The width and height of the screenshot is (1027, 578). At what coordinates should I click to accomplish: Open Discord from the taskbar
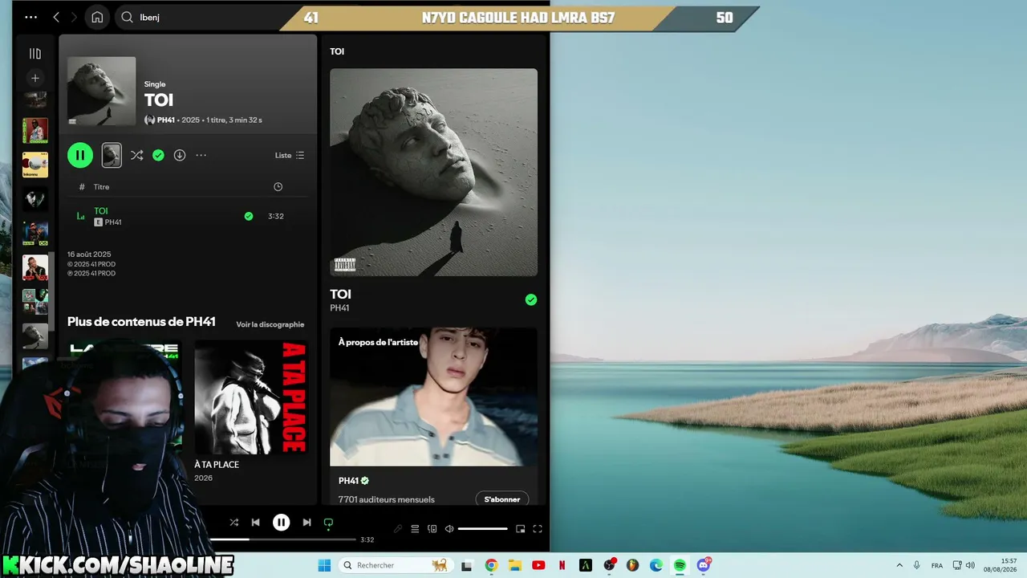pos(704,565)
